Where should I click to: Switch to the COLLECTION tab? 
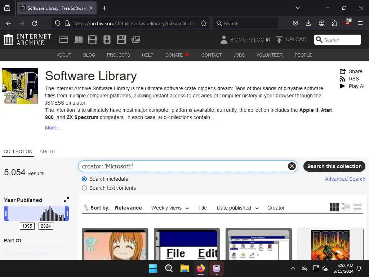18,152
